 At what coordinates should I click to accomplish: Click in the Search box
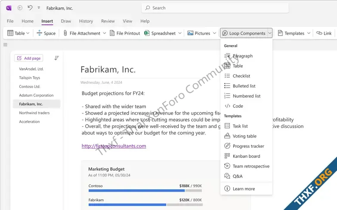(215, 8)
